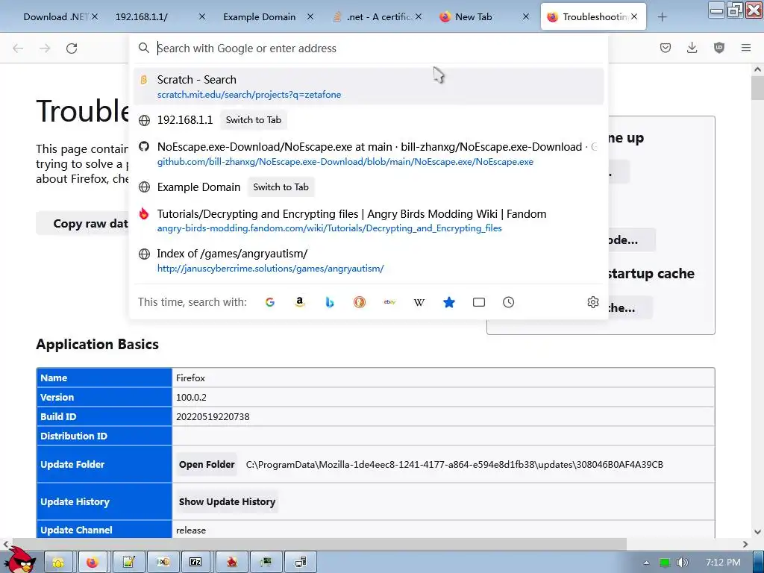
Task: Open the NoEscape.exe GitHub suggestion
Action: 369,154
